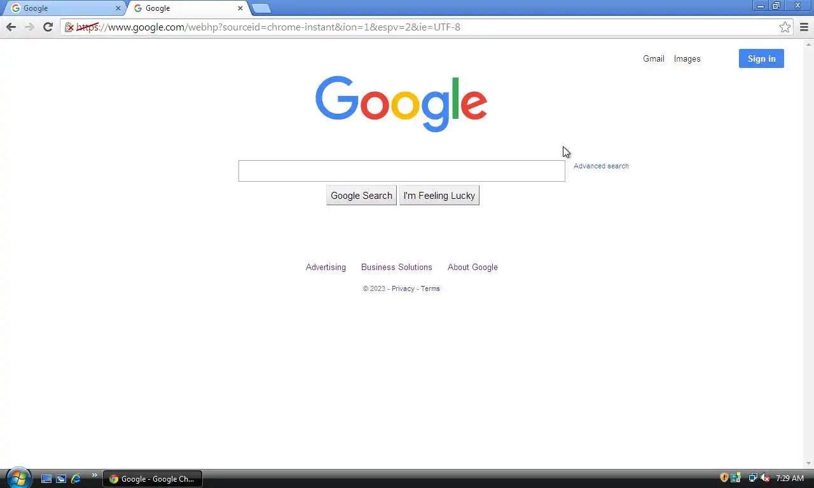The image size is (814, 488).
Task: Click the Google Search button
Action: 361,196
